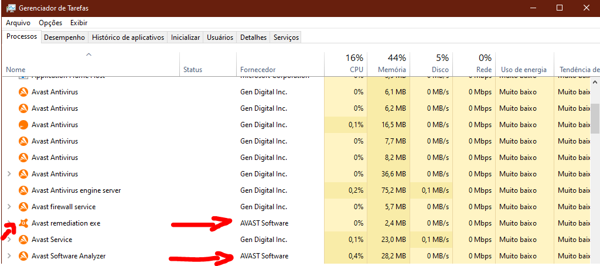
Task: Click Avast icon in the 7,7 MB row
Action: tap(23, 141)
